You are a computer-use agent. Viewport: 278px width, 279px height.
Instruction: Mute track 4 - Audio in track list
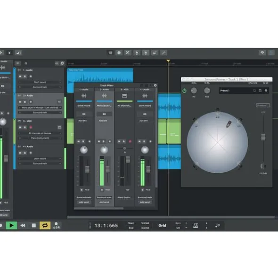point(20,153)
